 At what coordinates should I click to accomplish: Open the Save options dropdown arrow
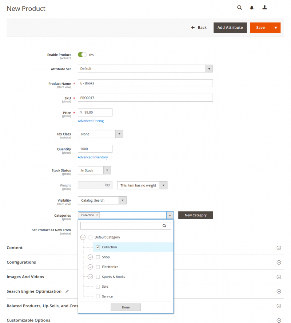pyautogui.click(x=276, y=28)
